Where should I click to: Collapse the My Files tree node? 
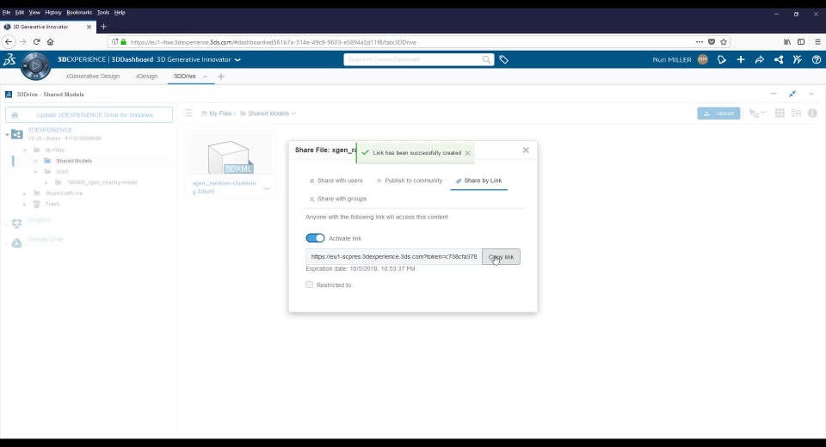click(x=25, y=150)
